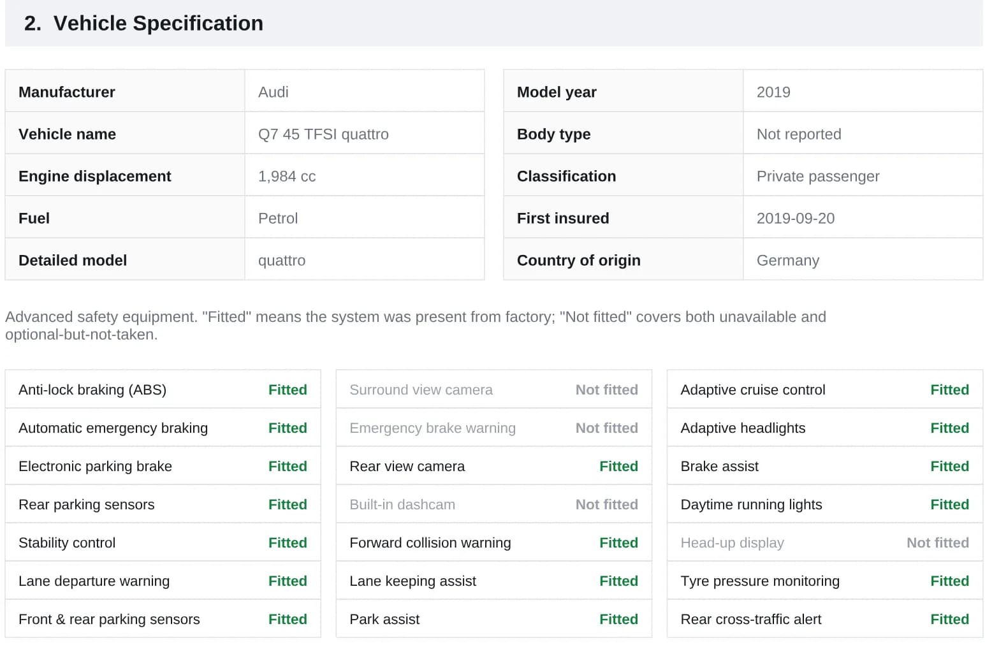Select the "Detailed model" label cell
The image size is (985, 647).
pos(125,259)
